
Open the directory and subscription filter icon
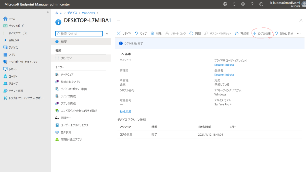pos(225,4)
